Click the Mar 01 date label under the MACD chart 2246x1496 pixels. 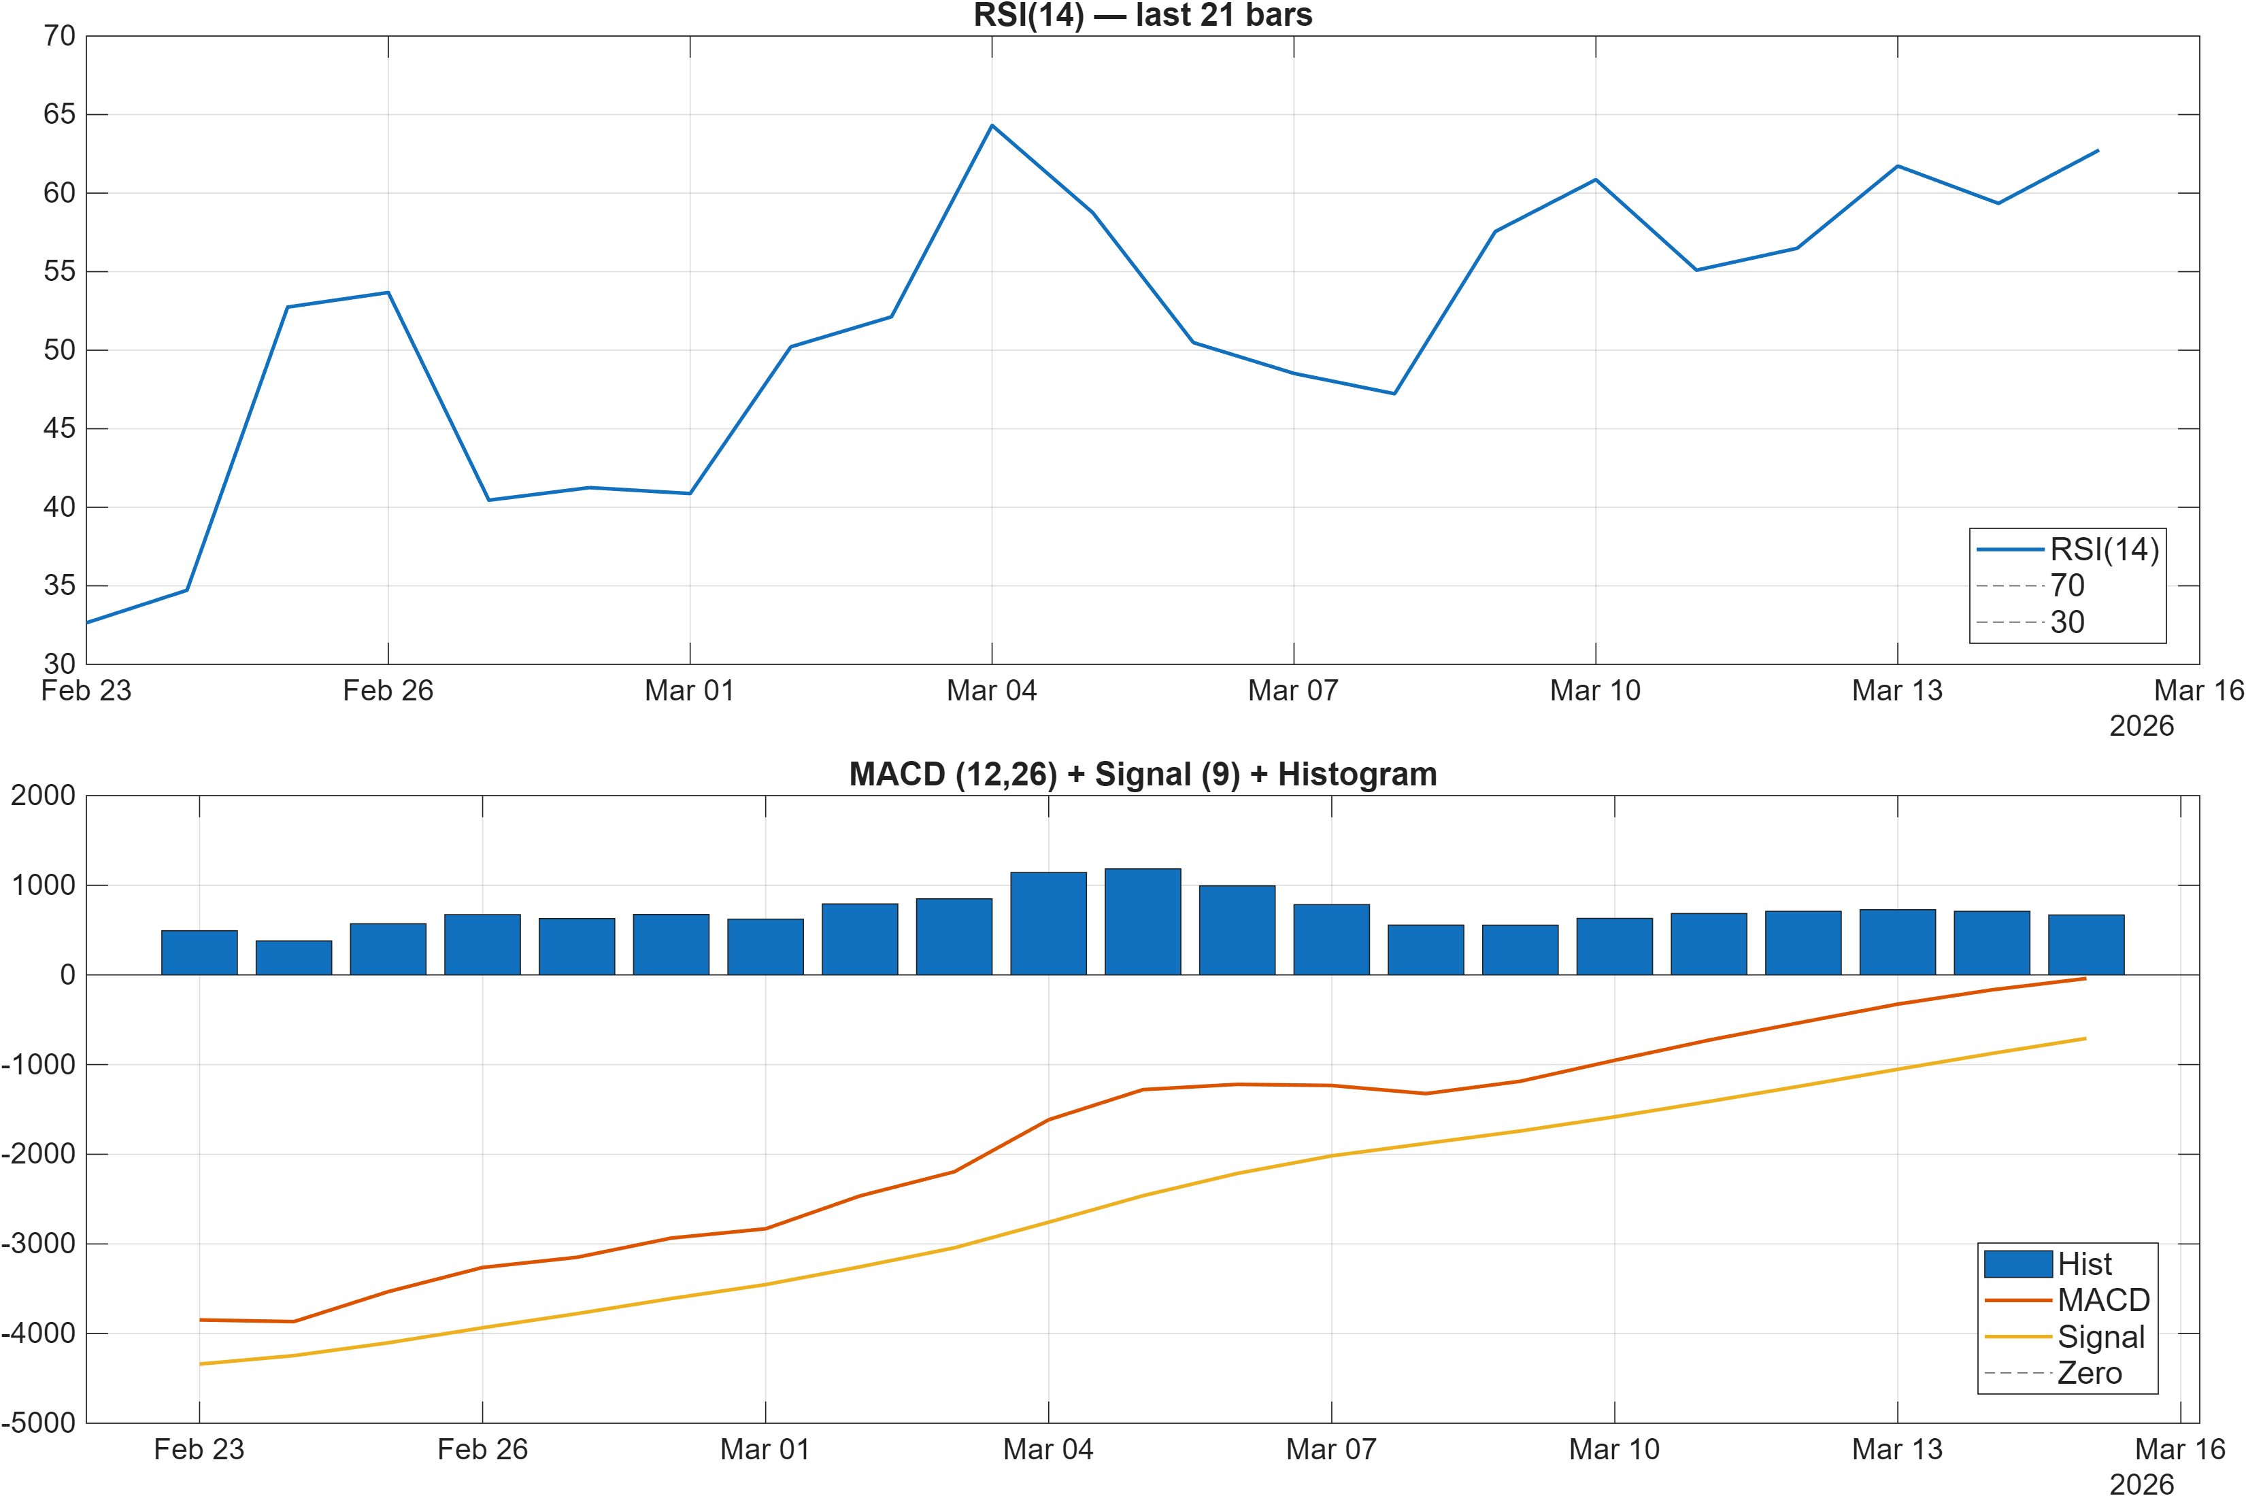coord(765,1449)
